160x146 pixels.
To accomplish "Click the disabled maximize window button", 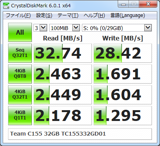I will (134, 4).
